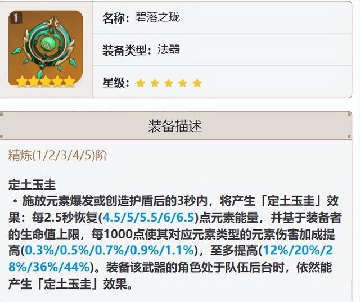Viewport: 360px width, 302px height.
Task: Click the blue 4.5/5/5.5/6/6.5 energy values
Action: (148, 217)
